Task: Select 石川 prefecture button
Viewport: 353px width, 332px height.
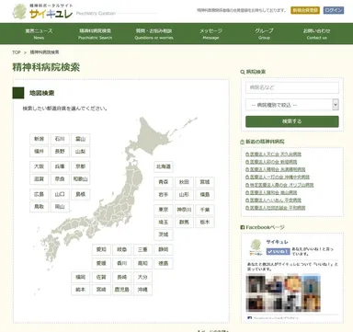Action: click(60, 139)
